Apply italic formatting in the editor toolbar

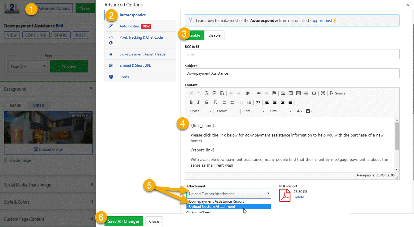199,102
